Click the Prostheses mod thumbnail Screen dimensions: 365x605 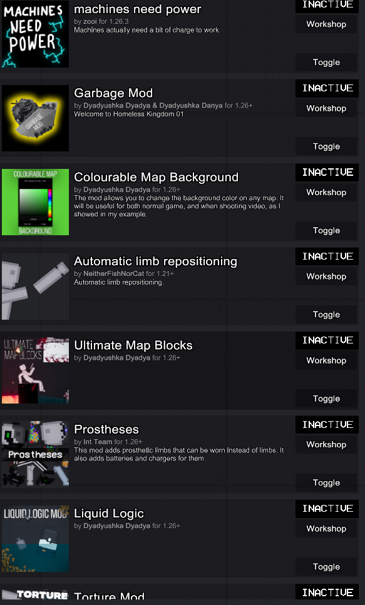[35, 454]
